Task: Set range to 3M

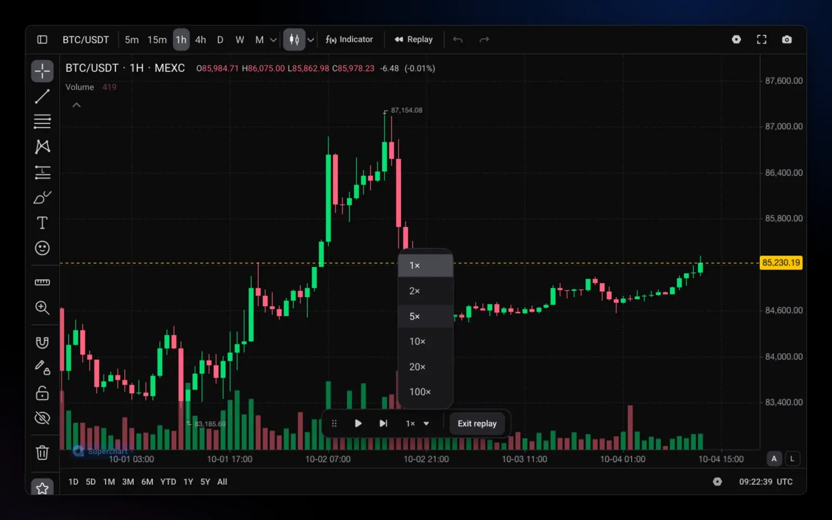Action: click(x=128, y=482)
